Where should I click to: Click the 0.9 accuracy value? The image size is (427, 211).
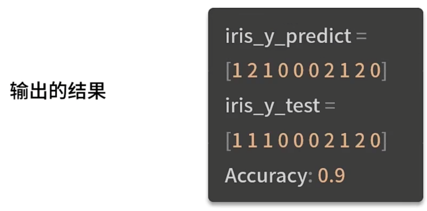331,176
